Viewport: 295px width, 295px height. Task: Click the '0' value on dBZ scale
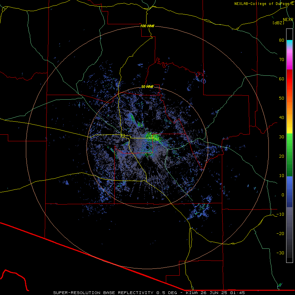pyautogui.click(x=283, y=195)
